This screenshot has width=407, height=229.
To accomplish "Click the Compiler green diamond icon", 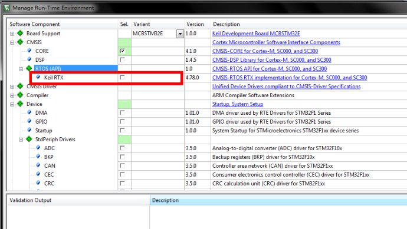I will tap(20, 95).
